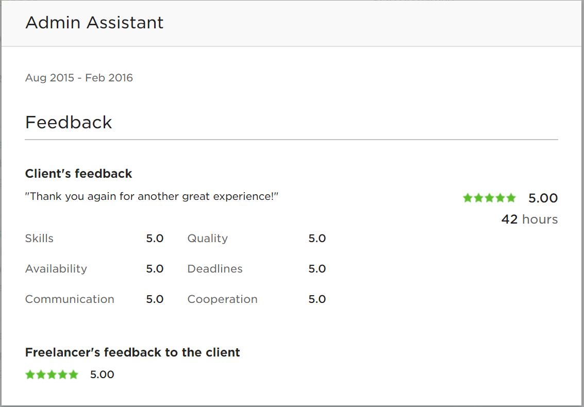This screenshot has height=407, width=584.
Task: Click the Admin Assistant job title
Action: (94, 23)
